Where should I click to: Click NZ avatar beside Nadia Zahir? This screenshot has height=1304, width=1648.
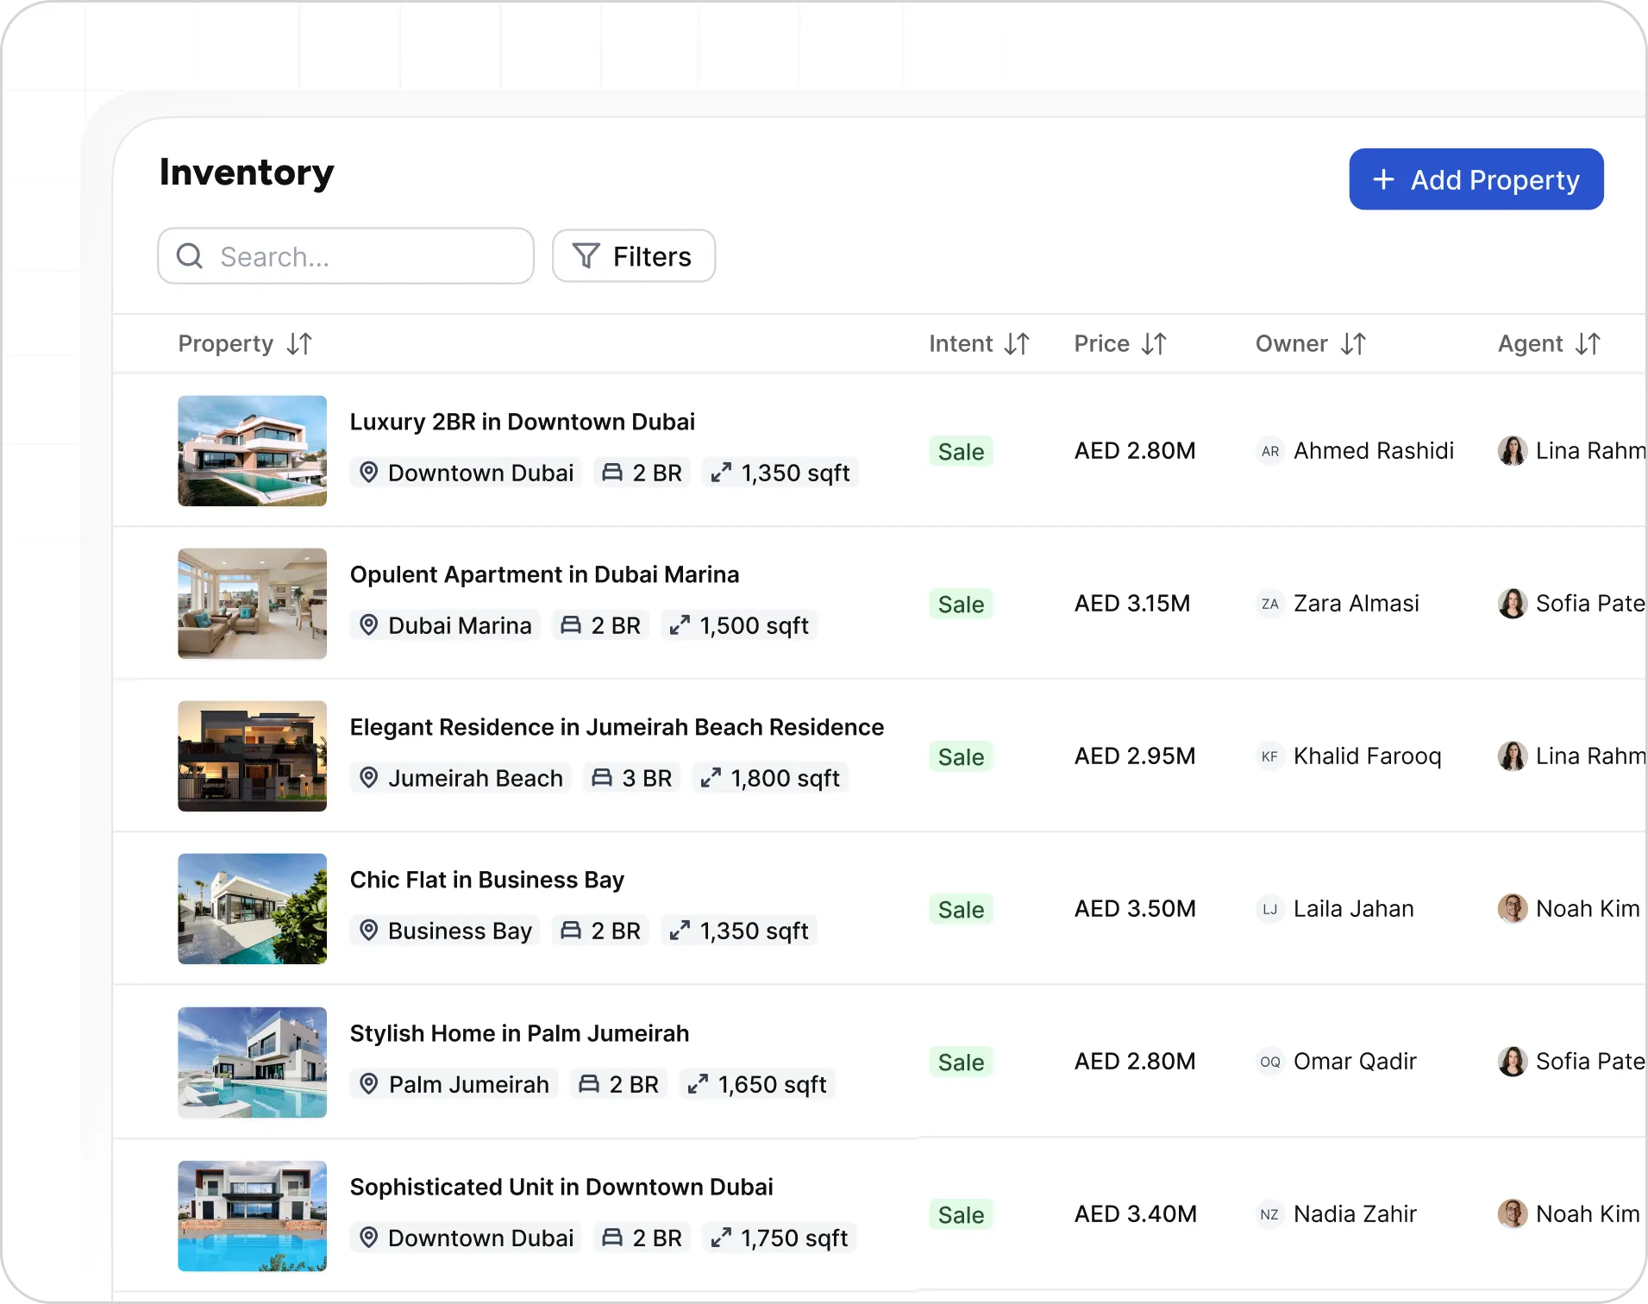(1270, 1214)
